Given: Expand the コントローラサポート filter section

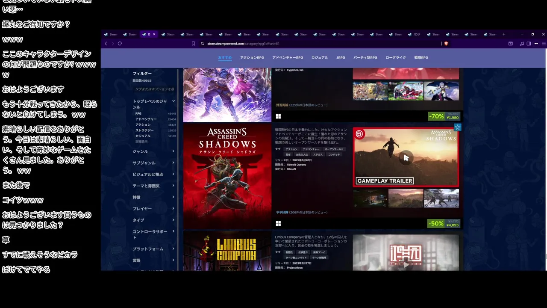Looking at the screenshot, I should coord(154,234).
